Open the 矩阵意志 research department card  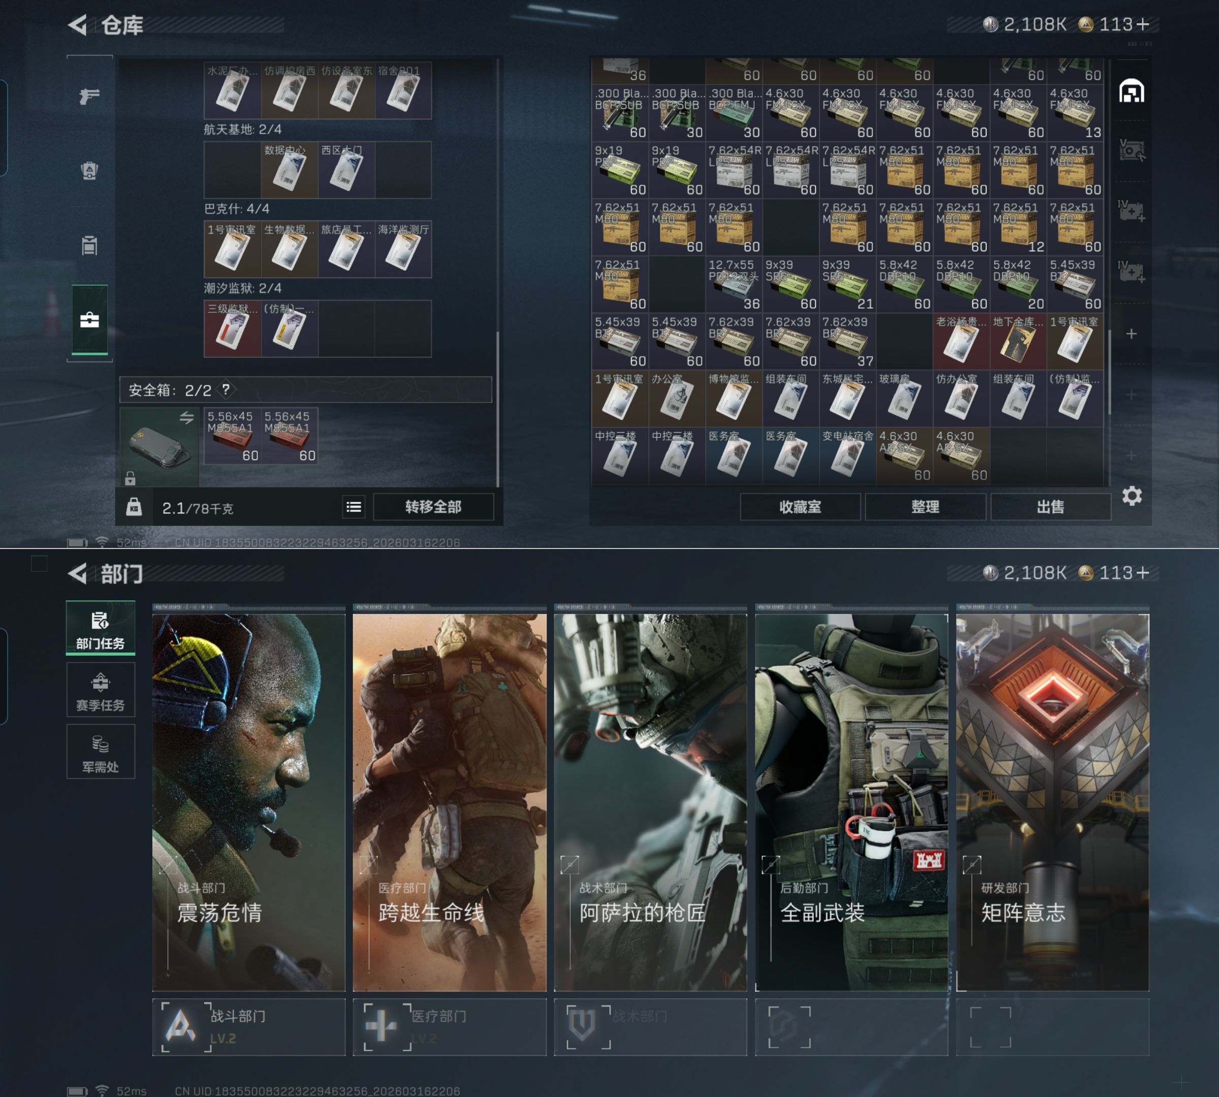(x=1052, y=801)
